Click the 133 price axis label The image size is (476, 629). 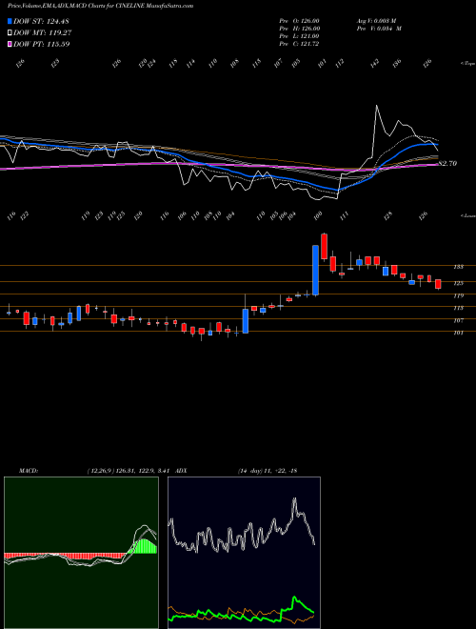pos(459,266)
